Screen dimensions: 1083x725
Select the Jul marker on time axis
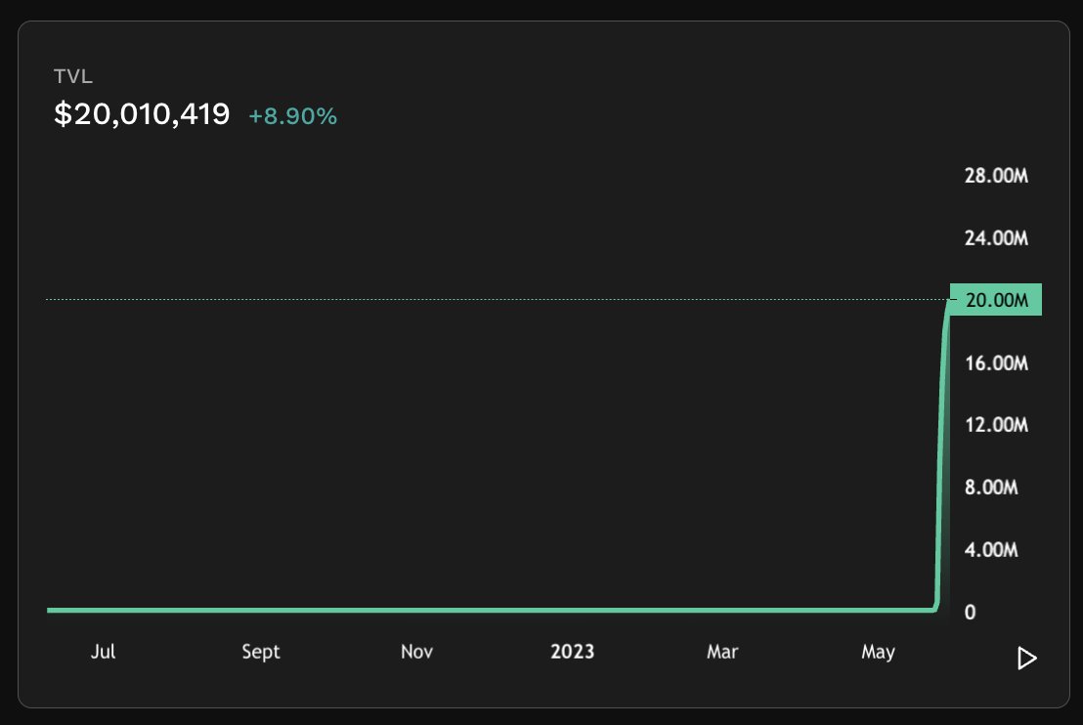coord(103,651)
